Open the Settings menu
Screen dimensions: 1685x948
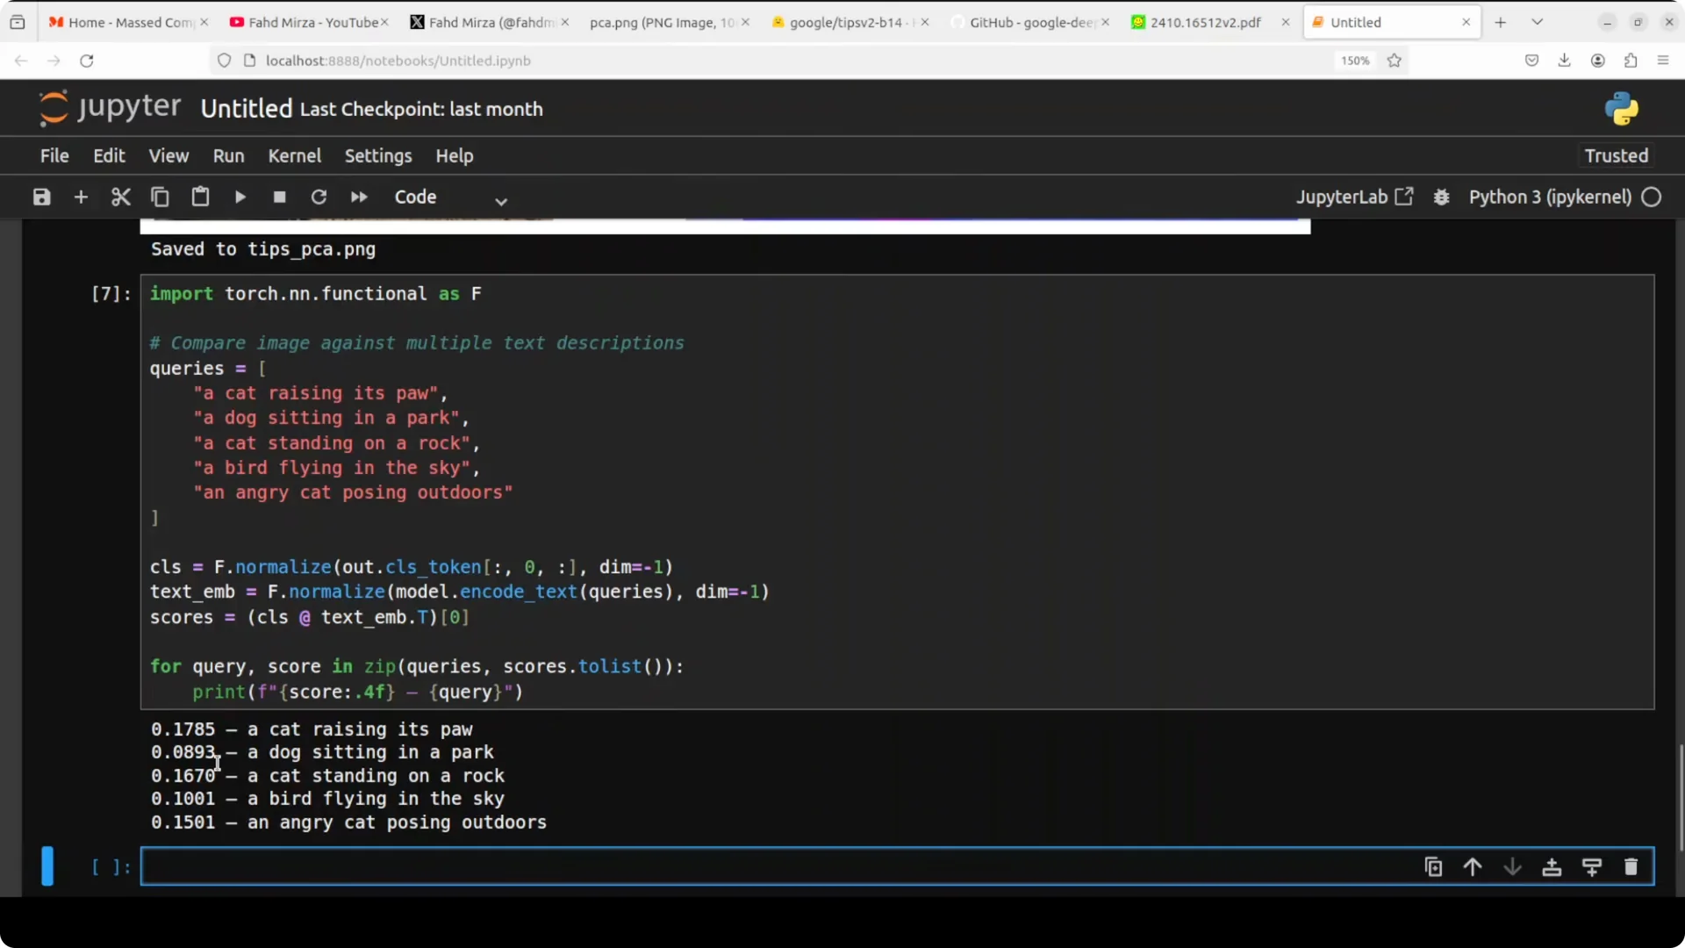click(x=378, y=155)
